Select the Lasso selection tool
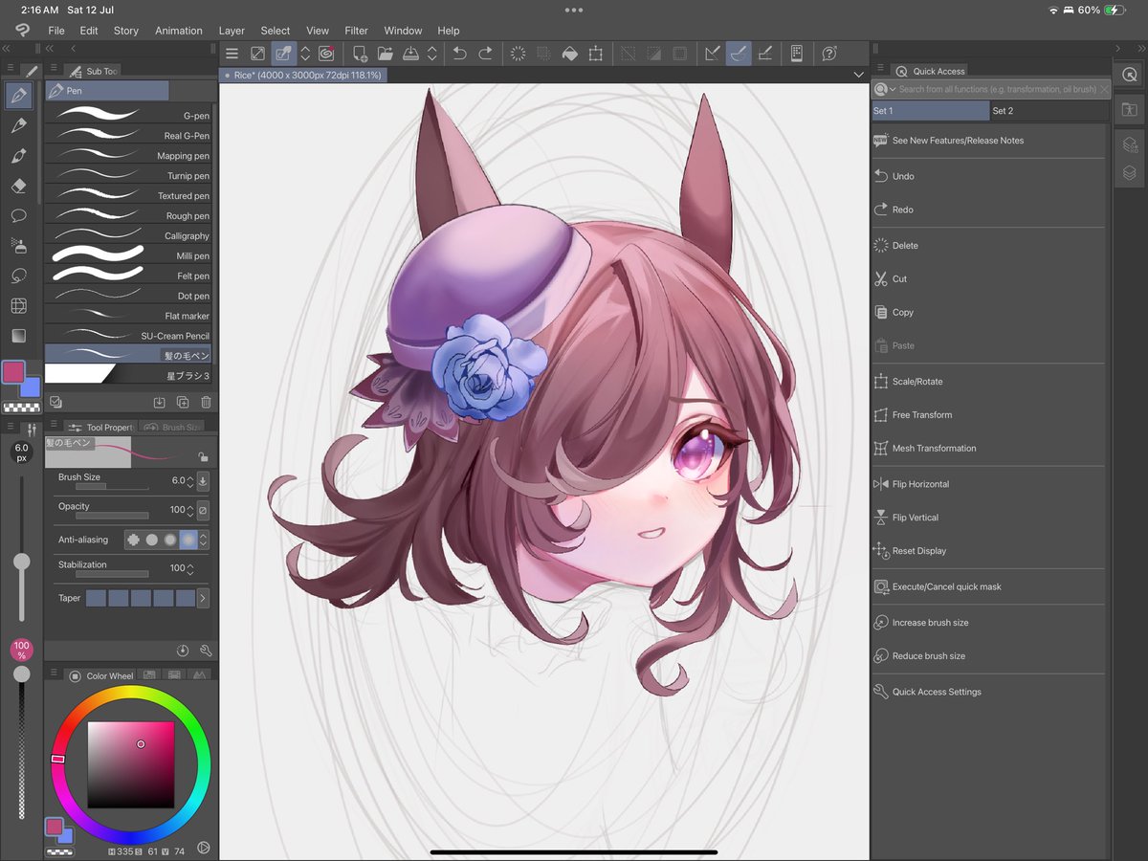The height and width of the screenshot is (861, 1148). [x=18, y=276]
